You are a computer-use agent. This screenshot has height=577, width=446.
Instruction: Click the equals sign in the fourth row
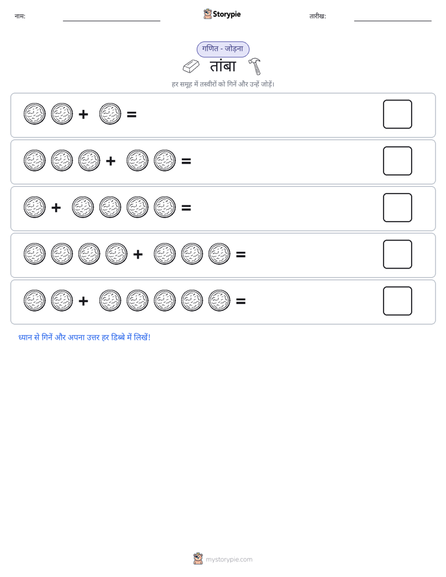240,254
